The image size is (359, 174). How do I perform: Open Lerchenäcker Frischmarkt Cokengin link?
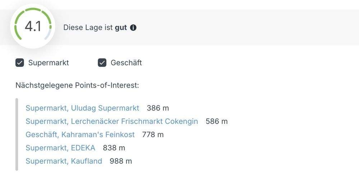tap(112, 121)
